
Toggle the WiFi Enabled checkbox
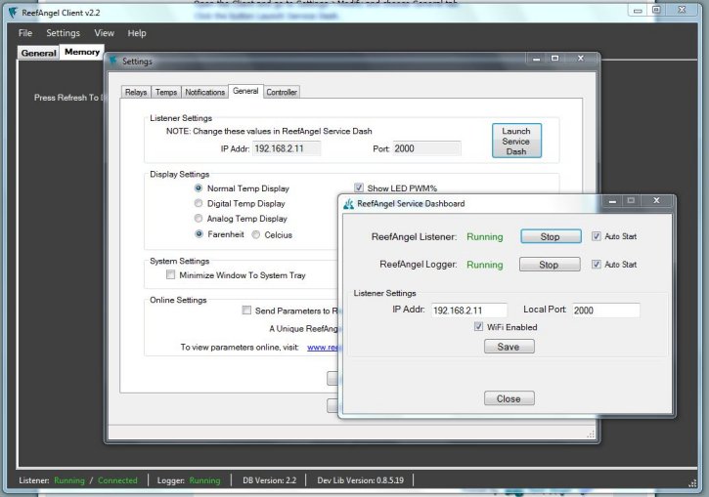pos(478,326)
